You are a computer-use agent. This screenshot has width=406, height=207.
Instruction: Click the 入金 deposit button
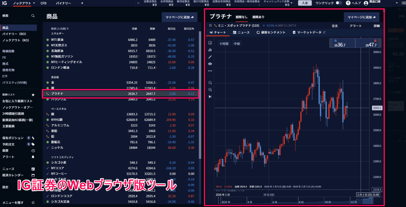point(305,3)
